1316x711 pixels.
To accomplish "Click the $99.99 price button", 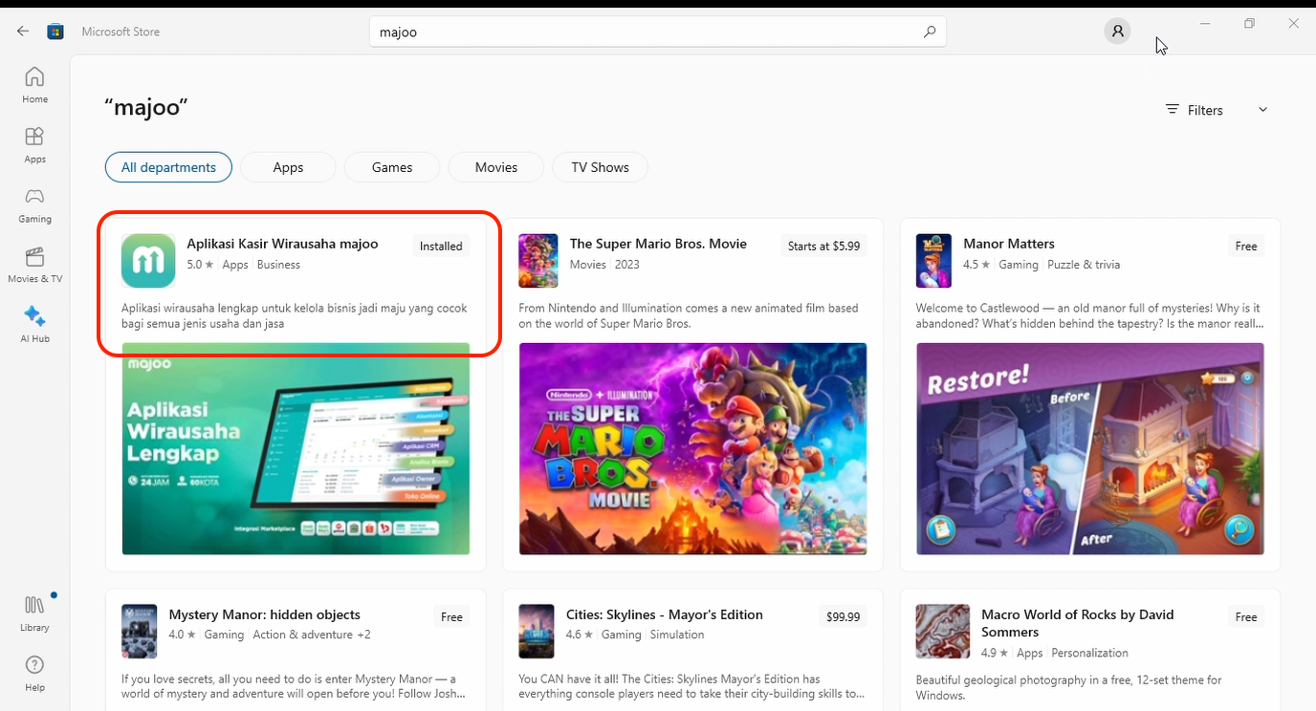I will pyautogui.click(x=843, y=616).
